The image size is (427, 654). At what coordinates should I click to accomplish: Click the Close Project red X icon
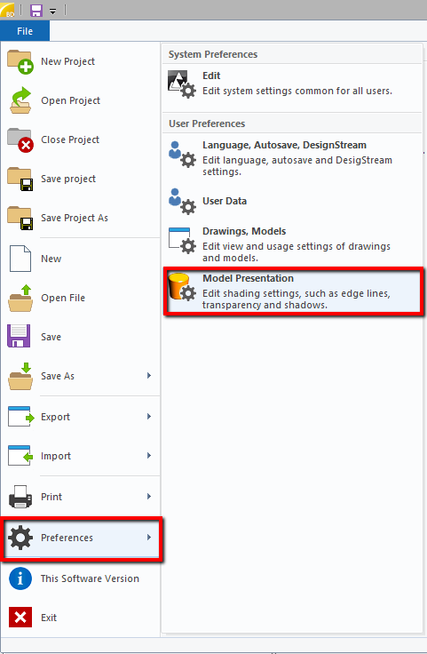click(x=20, y=140)
